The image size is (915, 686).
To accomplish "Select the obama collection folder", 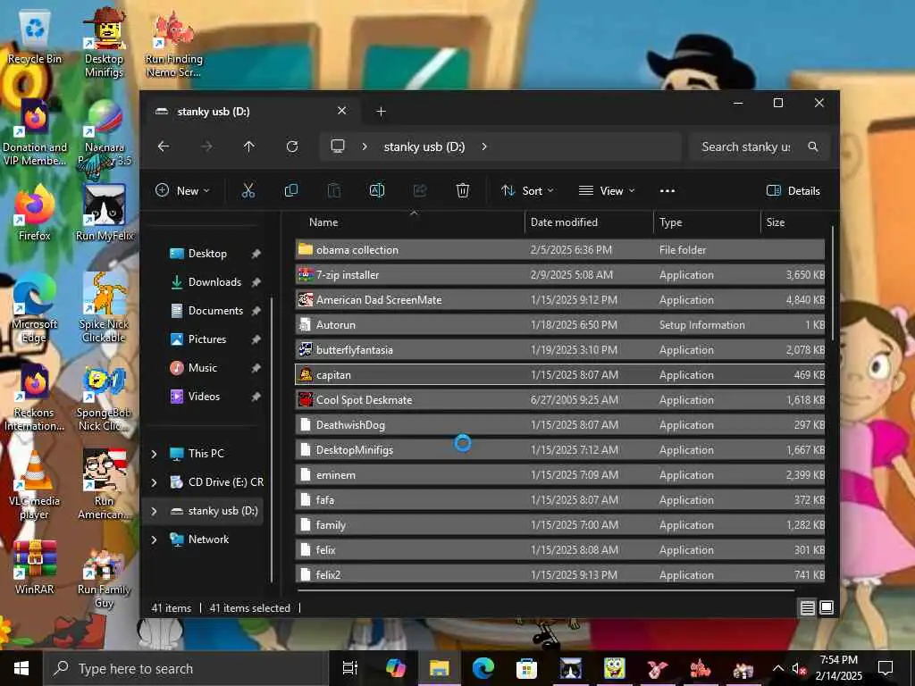I will point(560,250).
